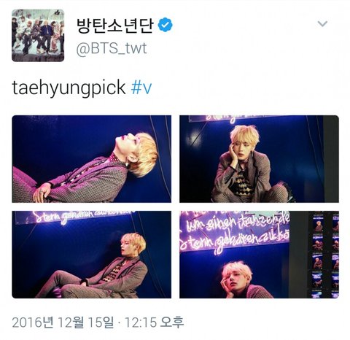The image size is (350, 340).
Task: Click the taehyungpick tweet text
Action: (x=69, y=88)
